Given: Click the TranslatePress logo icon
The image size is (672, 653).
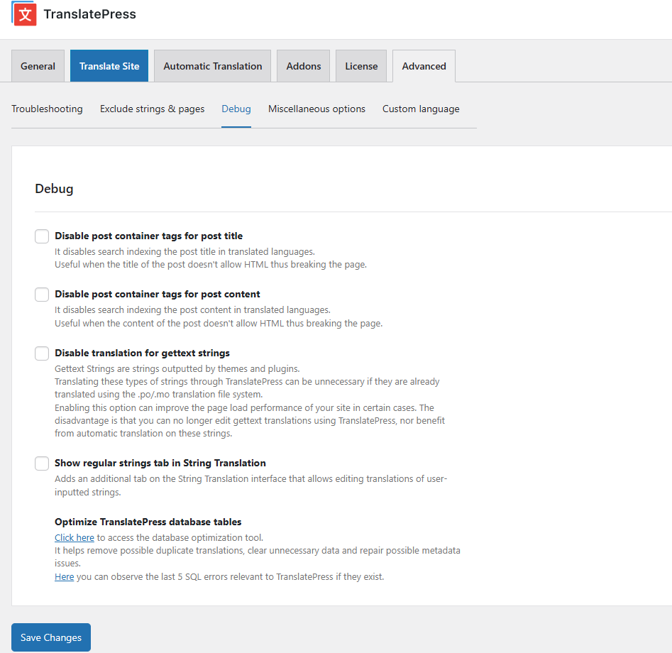Looking at the screenshot, I should pos(24,13).
